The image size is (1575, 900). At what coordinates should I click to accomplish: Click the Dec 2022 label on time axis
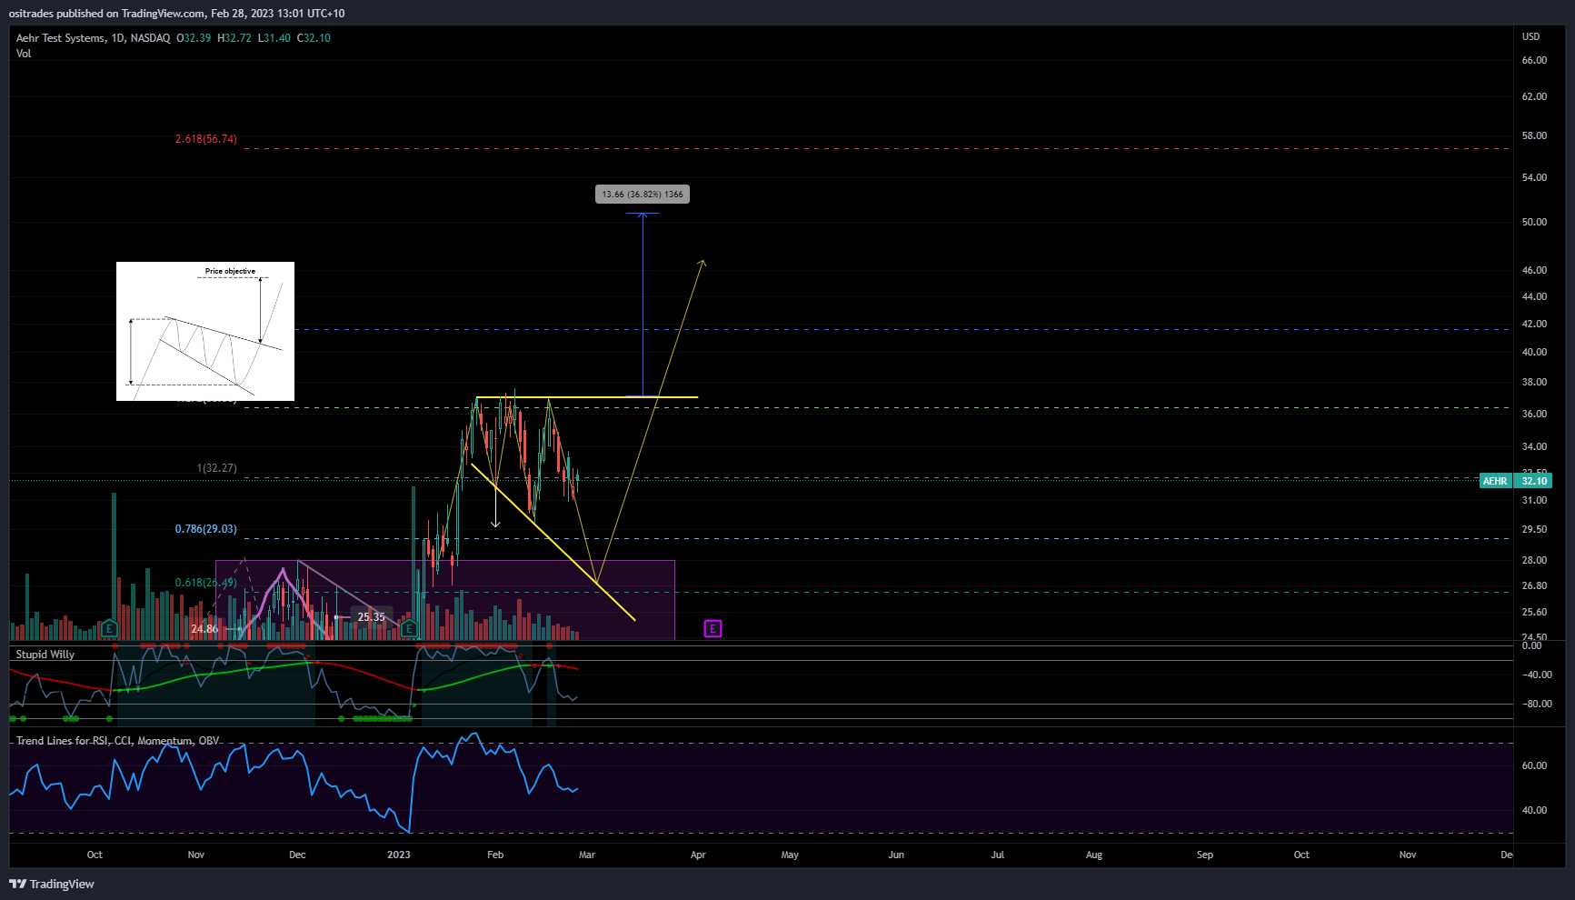coord(297,855)
